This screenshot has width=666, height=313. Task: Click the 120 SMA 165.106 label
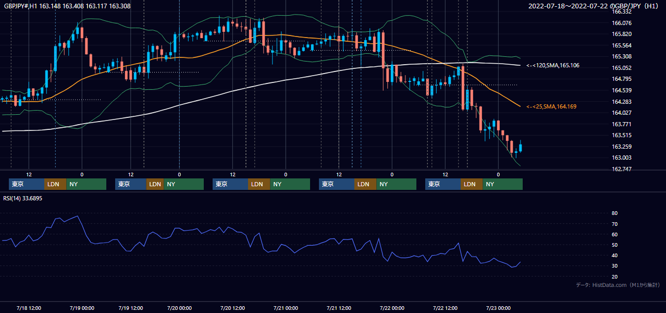553,65
